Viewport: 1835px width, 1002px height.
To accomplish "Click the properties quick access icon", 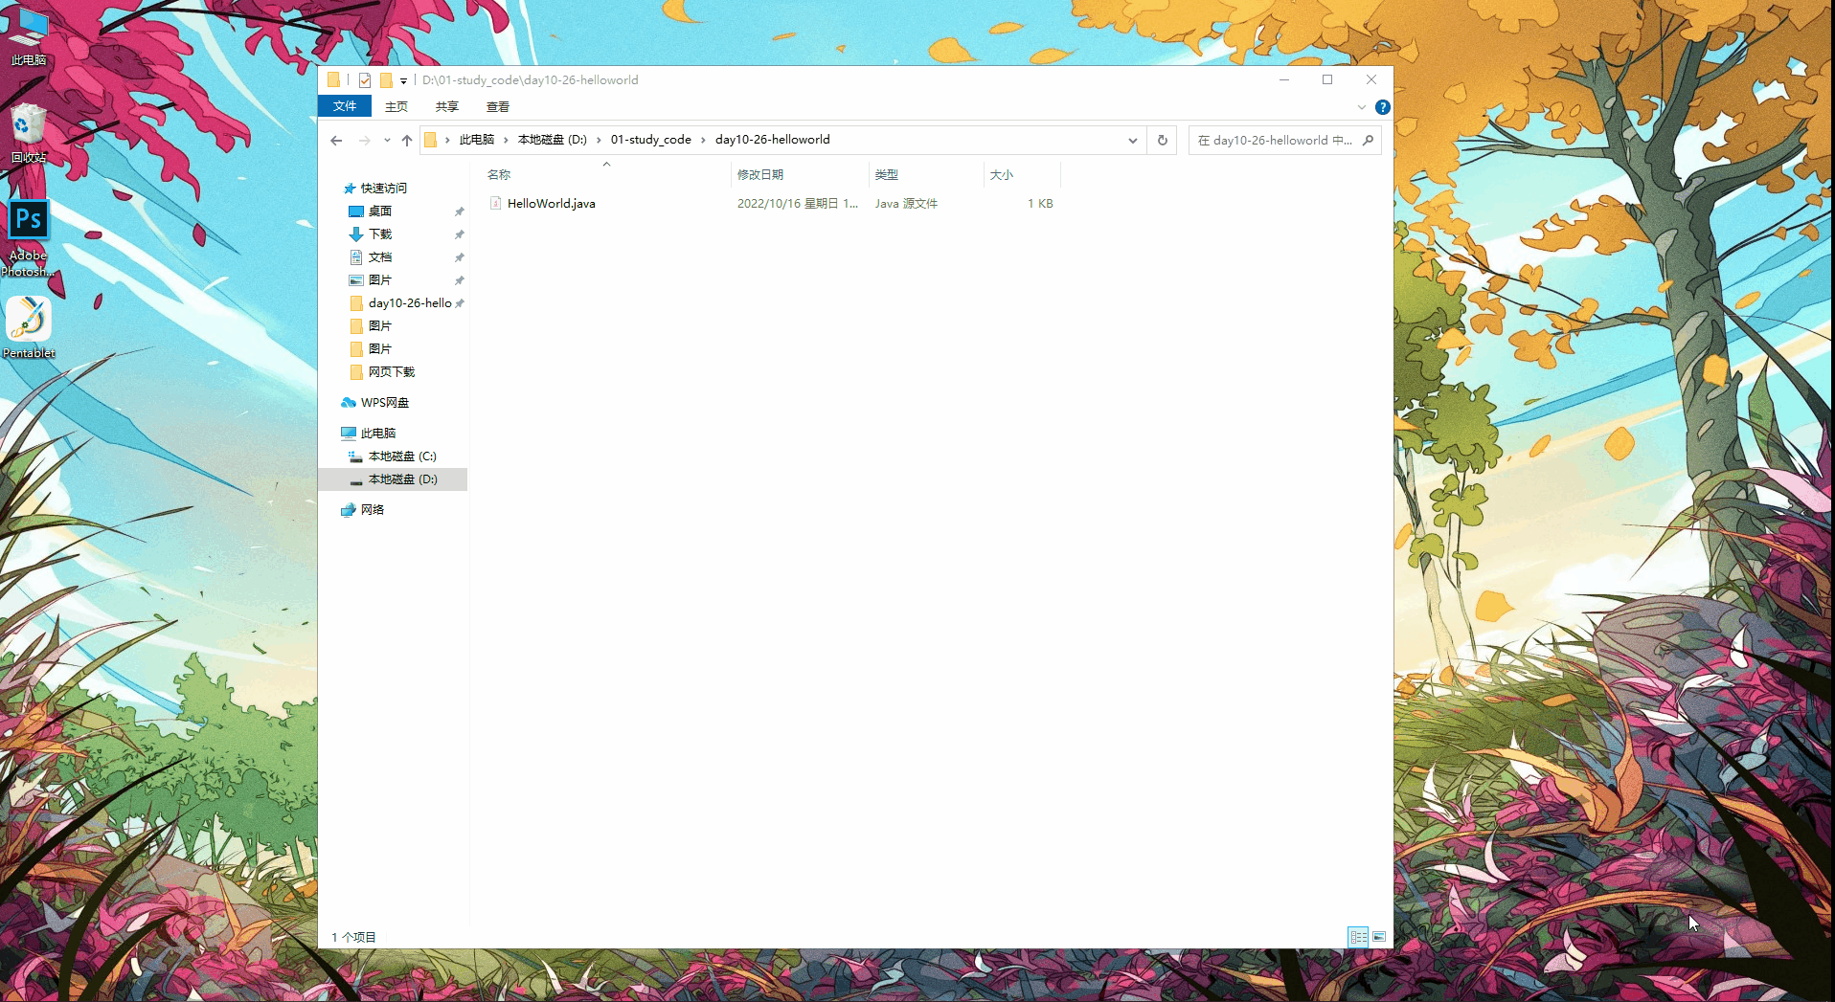I will (365, 80).
